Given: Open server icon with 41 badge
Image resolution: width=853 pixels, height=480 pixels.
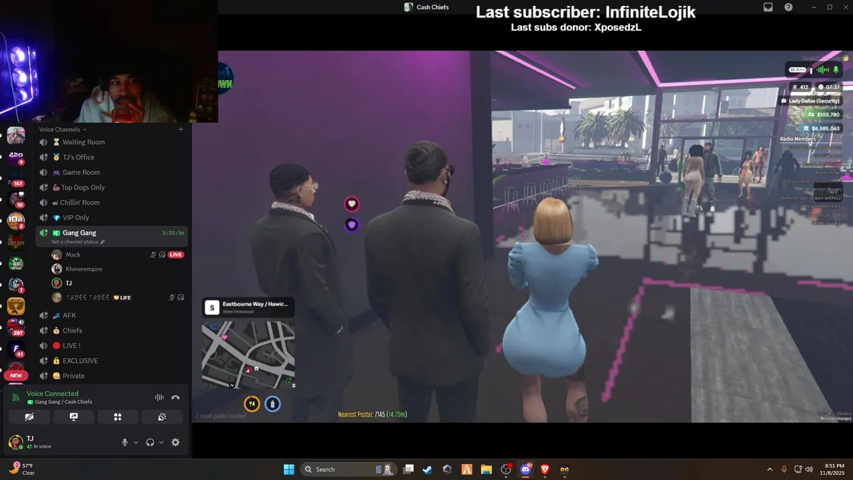Looking at the screenshot, I should coord(16,349).
